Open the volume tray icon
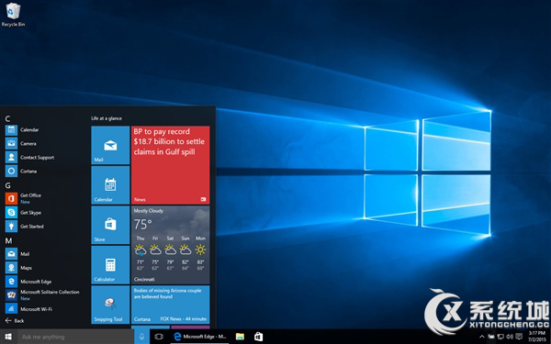Image resolution: width=551 pixels, height=344 pixels. point(510,337)
